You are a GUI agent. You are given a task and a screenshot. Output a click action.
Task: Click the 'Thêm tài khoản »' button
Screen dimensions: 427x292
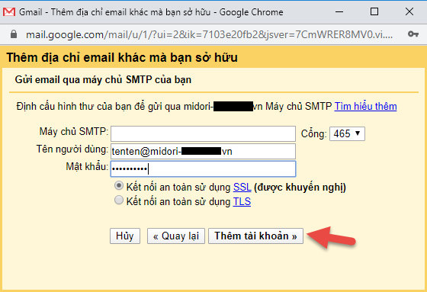255,236
